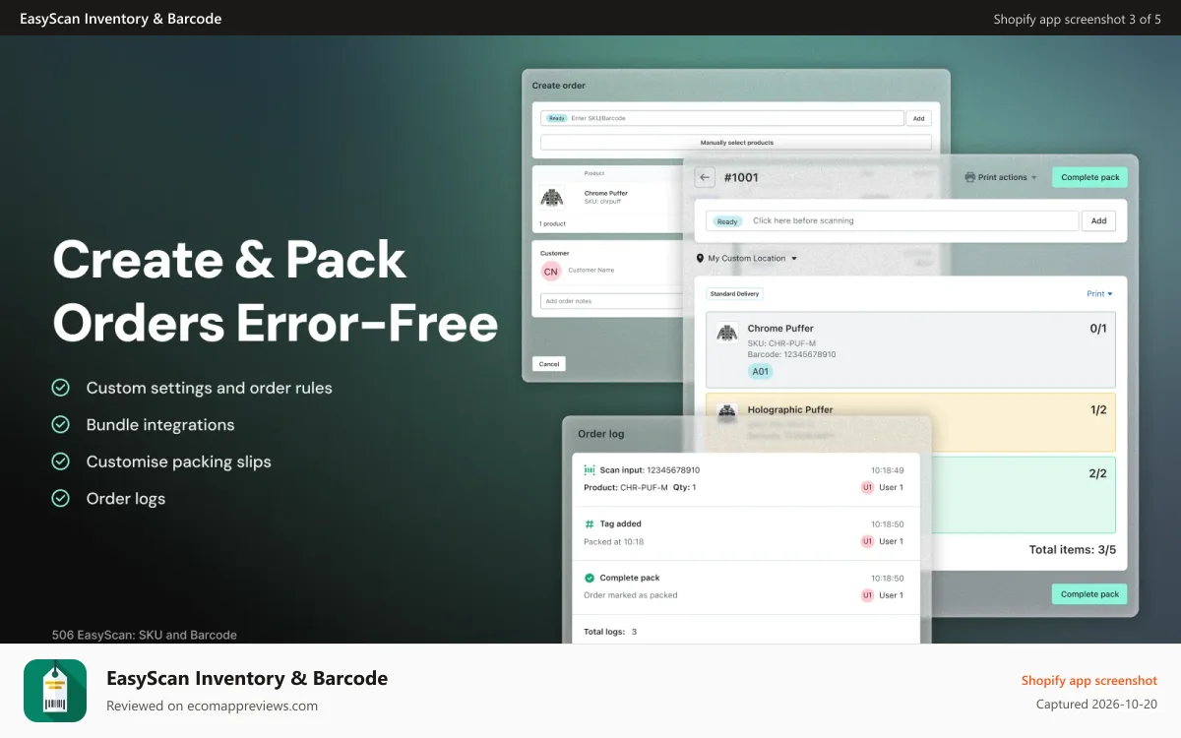Click the order number #1001 heading

(741, 178)
